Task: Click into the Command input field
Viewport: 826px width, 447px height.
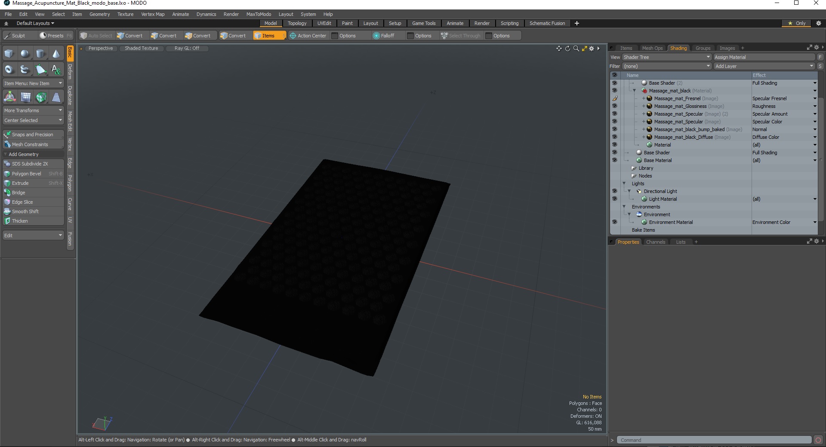Action: [x=714, y=440]
